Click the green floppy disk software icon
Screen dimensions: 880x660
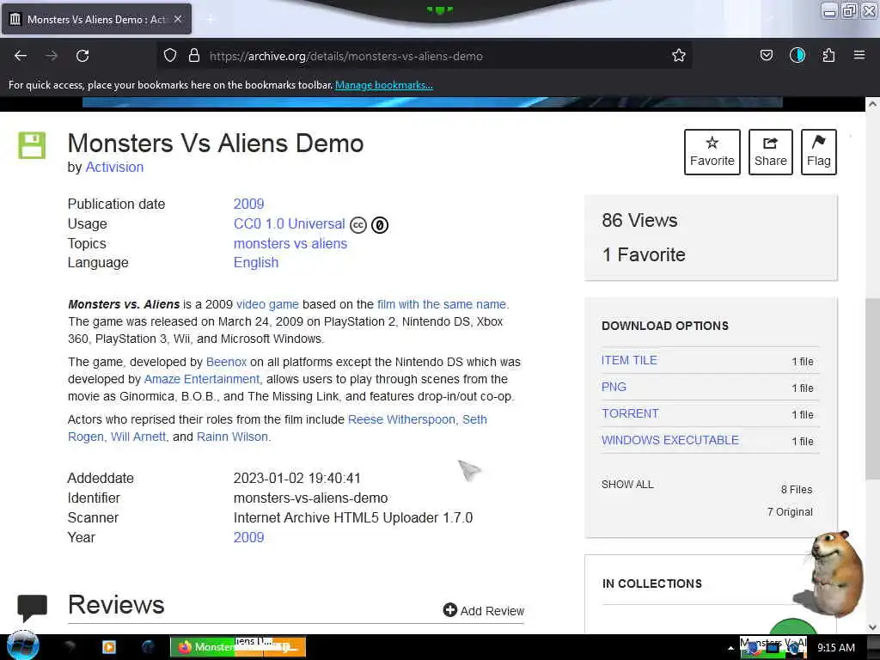32,145
